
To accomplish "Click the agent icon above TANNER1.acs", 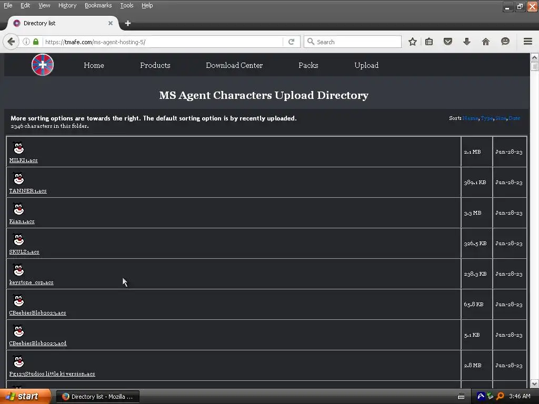I will (18, 179).
